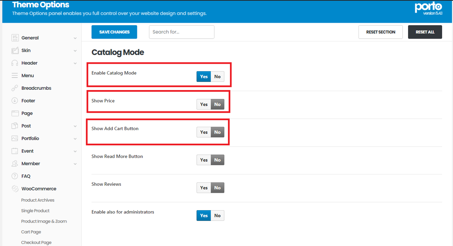Expand the Post section arrow
Image resolution: width=453 pixels, height=246 pixels.
click(75, 126)
